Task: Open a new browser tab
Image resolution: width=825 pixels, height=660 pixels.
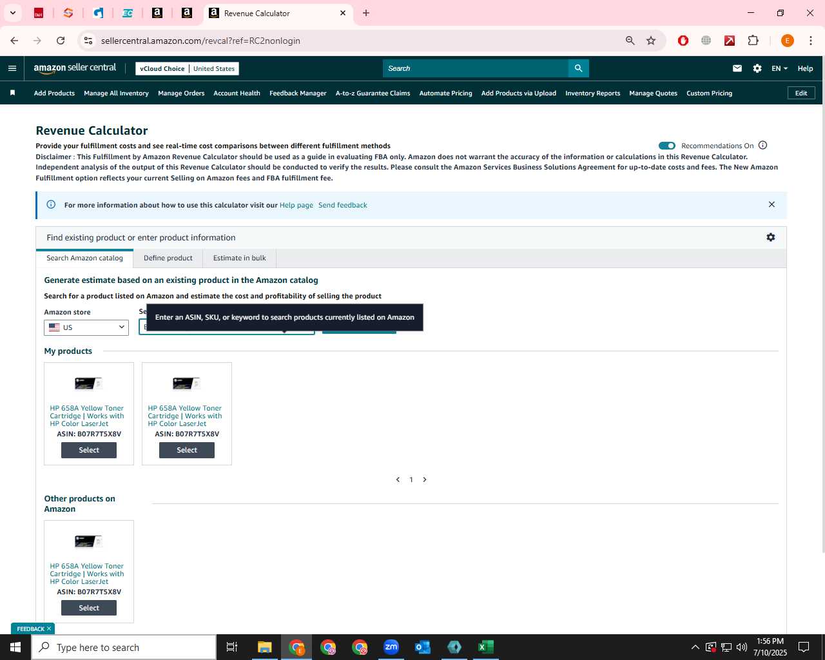Action: point(366,13)
